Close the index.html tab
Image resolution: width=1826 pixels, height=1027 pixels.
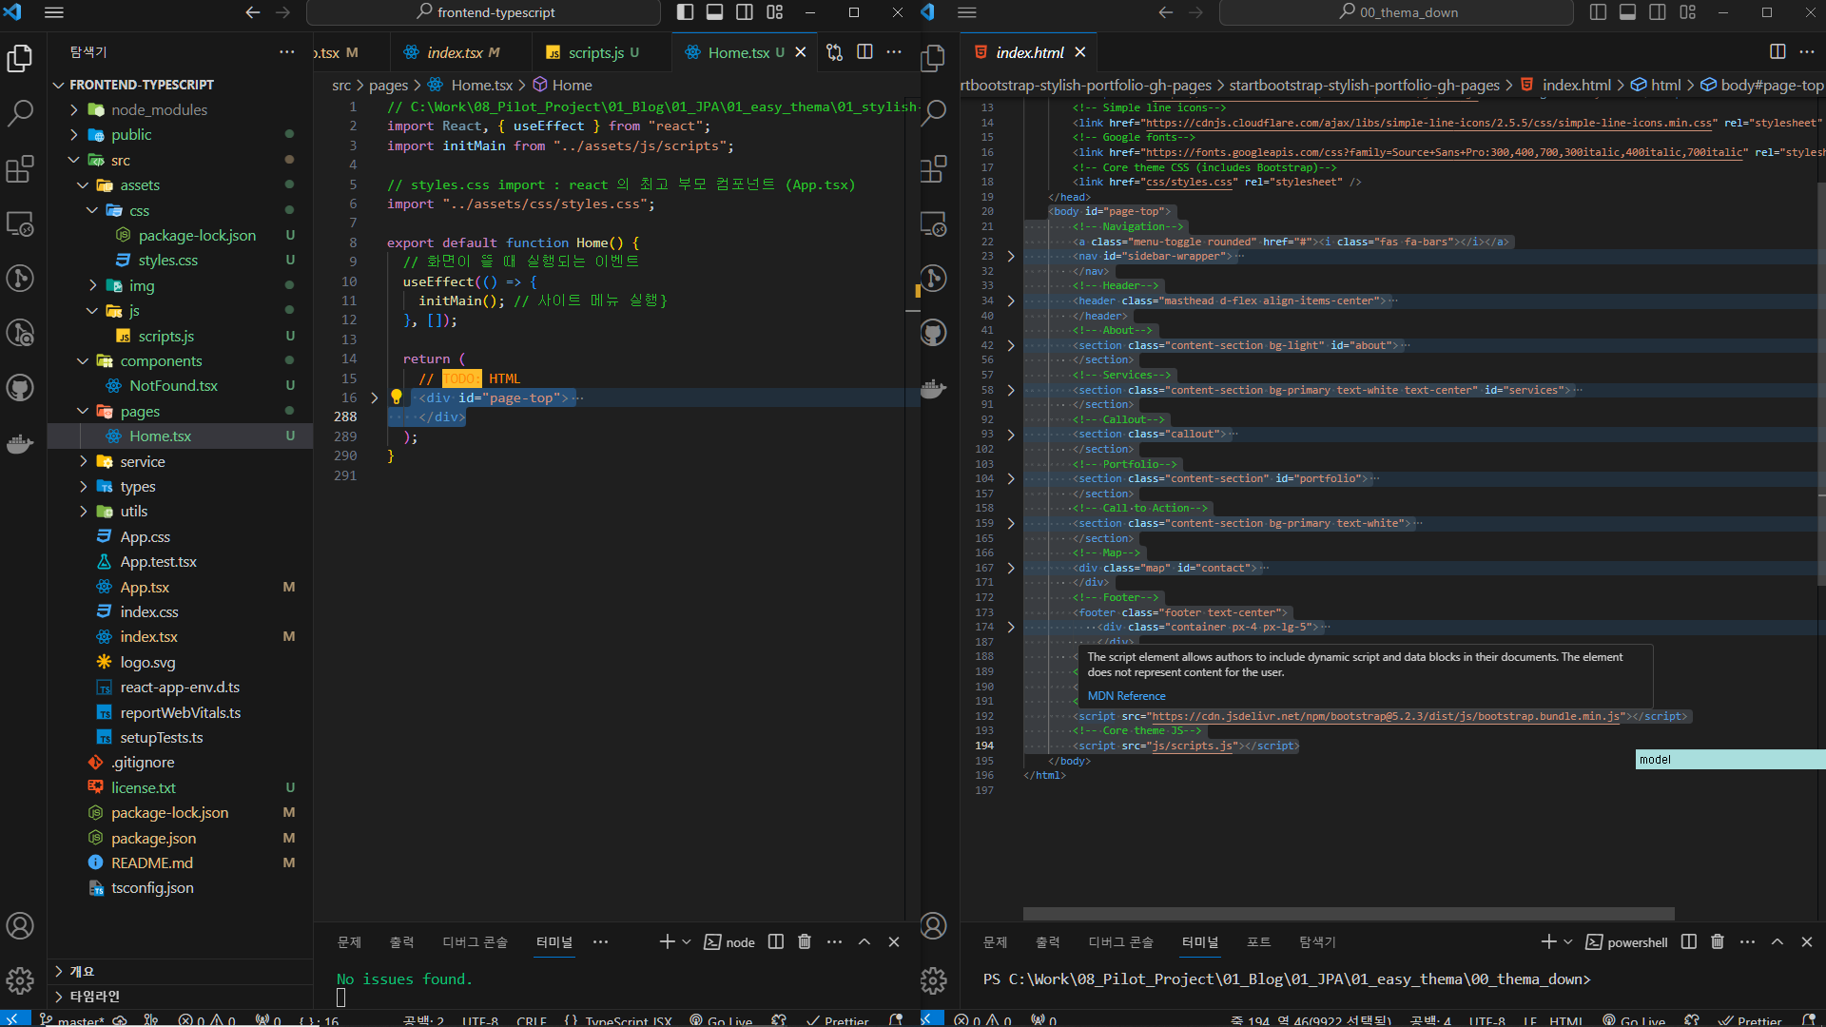point(1080,52)
